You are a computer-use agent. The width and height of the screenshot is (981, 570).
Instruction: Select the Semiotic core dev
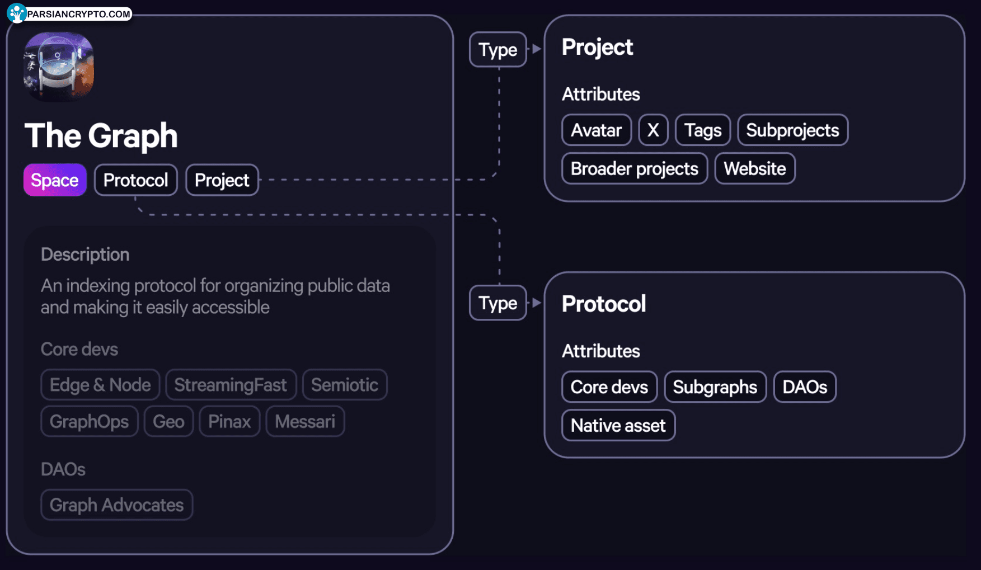click(x=345, y=385)
